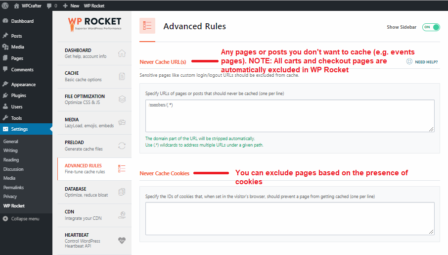Go to the Users menu
Viewport: 448px width, 255px height.
coord(26,107)
